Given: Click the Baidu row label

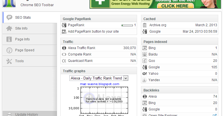Looking at the screenshot, I should [x=153, y=54].
